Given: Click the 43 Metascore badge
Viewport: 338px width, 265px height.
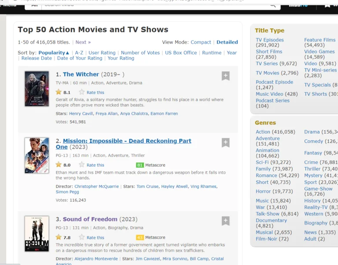Looking at the screenshot, I should pos(140,238).
